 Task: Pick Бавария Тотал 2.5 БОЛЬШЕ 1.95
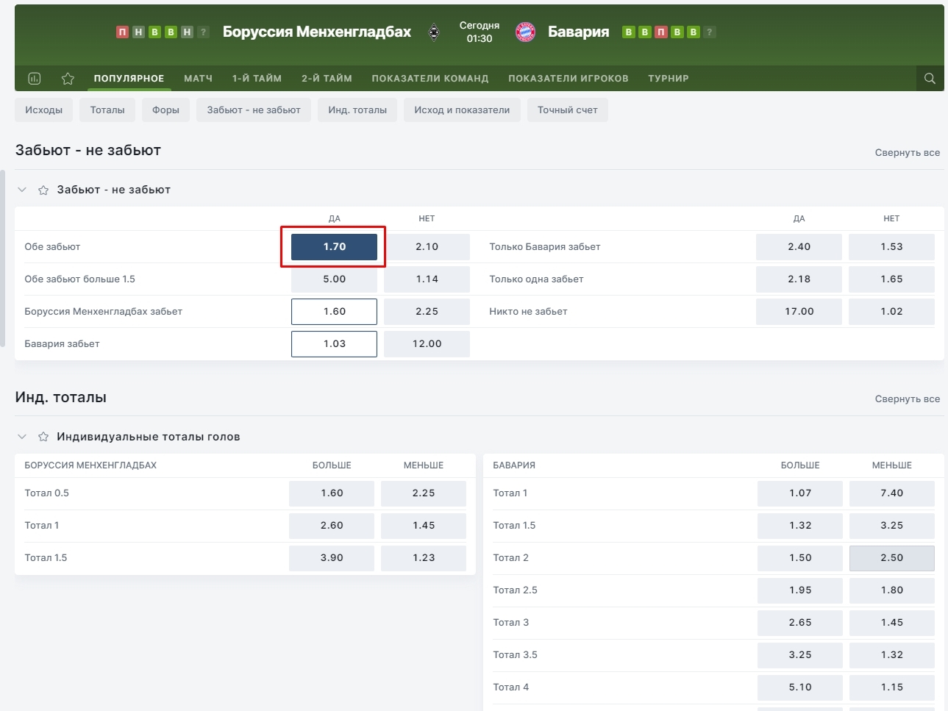[x=800, y=590]
